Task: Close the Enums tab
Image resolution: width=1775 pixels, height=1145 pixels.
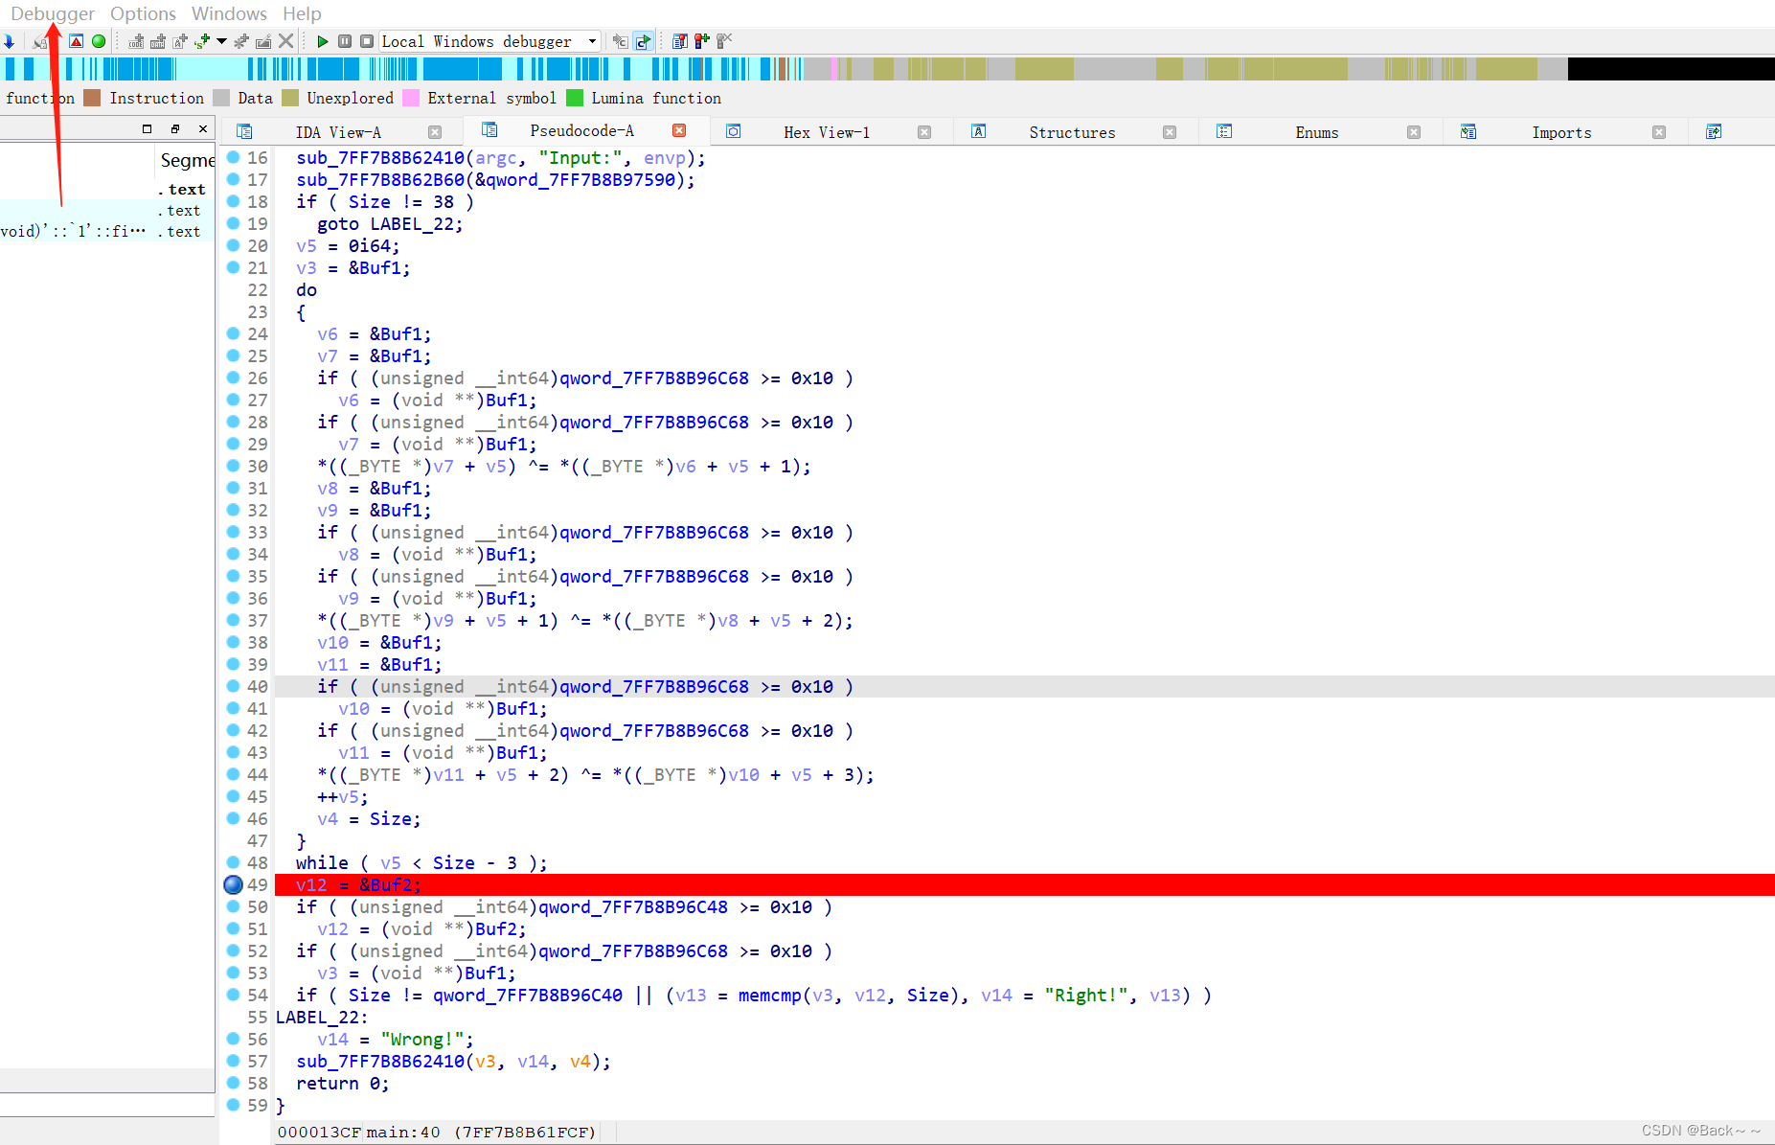Action: tap(1414, 132)
